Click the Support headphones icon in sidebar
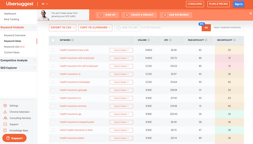 [5, 124]
